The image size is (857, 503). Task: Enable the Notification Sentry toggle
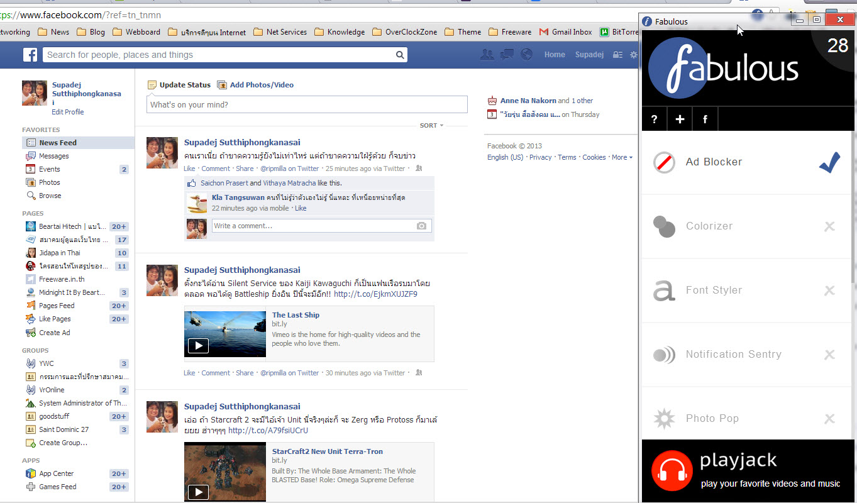point(829,355)
